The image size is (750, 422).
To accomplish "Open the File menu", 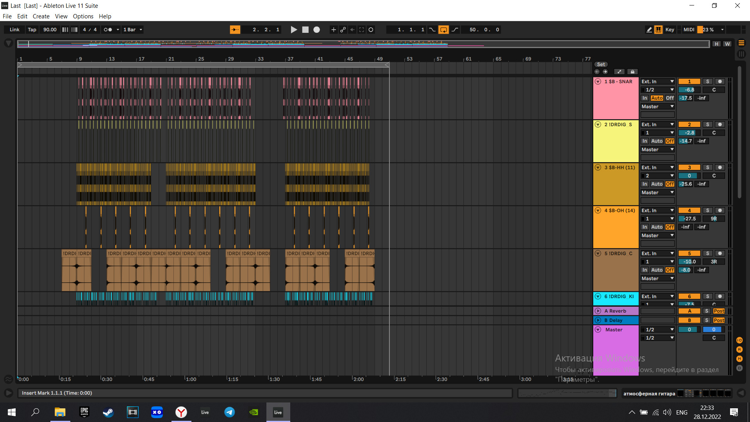I will [x=7, y=16].
